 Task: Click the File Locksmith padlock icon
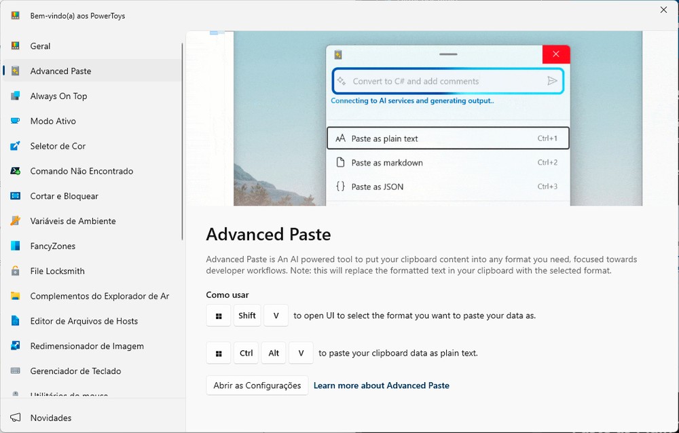click(15, 271)
